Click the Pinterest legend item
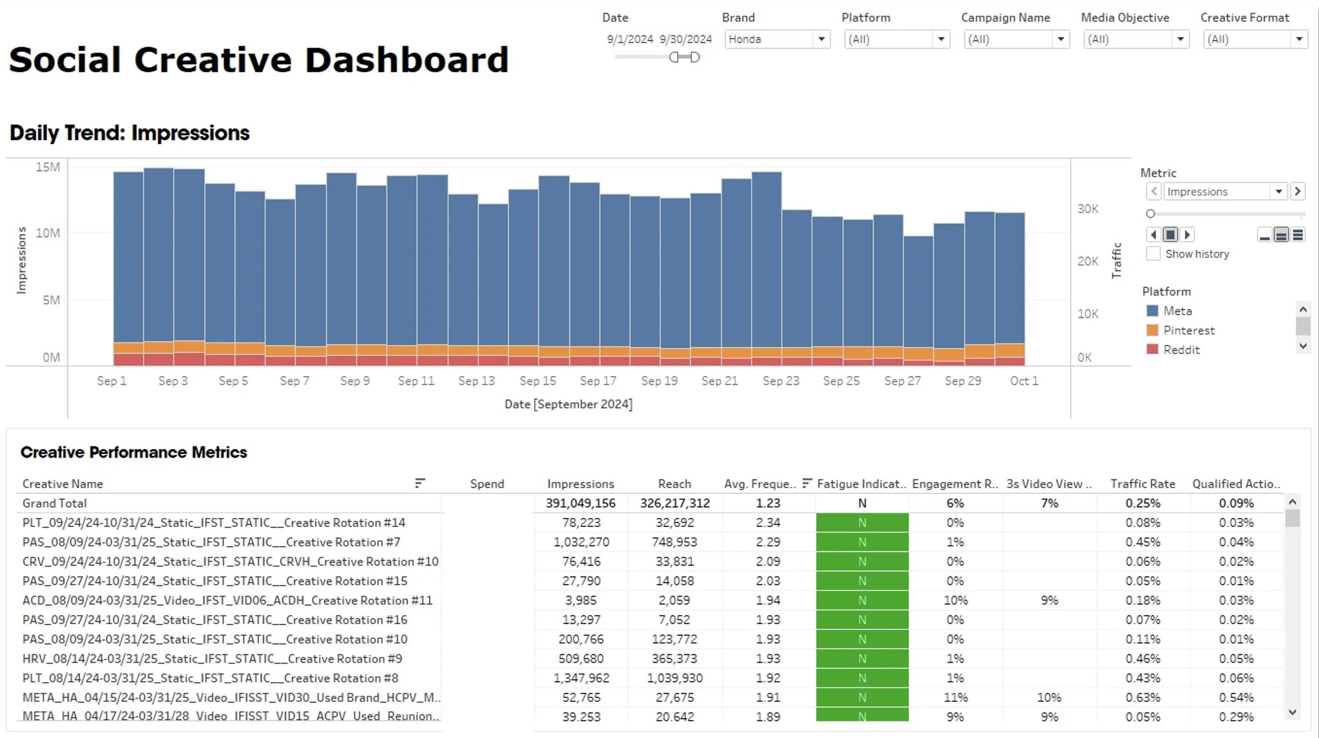 (1188, 330)
